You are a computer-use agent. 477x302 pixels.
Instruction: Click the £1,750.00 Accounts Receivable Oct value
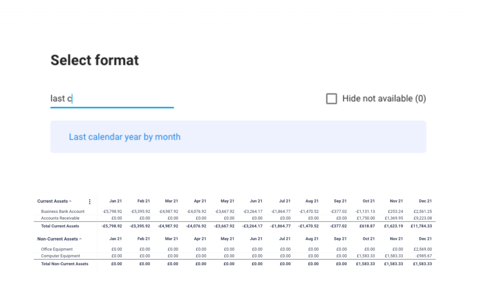366,218
